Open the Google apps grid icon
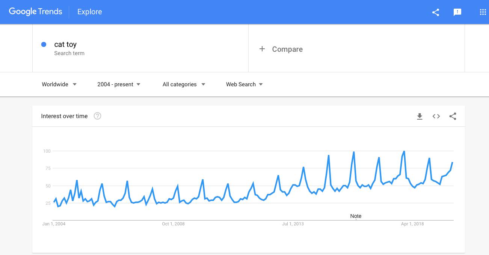The width and height of the screenshot is (489, 255). [x=483, y=12]
